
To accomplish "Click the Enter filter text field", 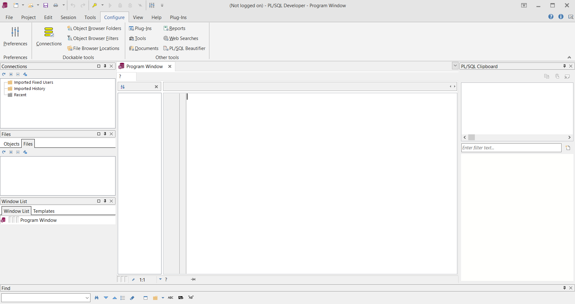I will pyautogui.click(x=511, y=148).
